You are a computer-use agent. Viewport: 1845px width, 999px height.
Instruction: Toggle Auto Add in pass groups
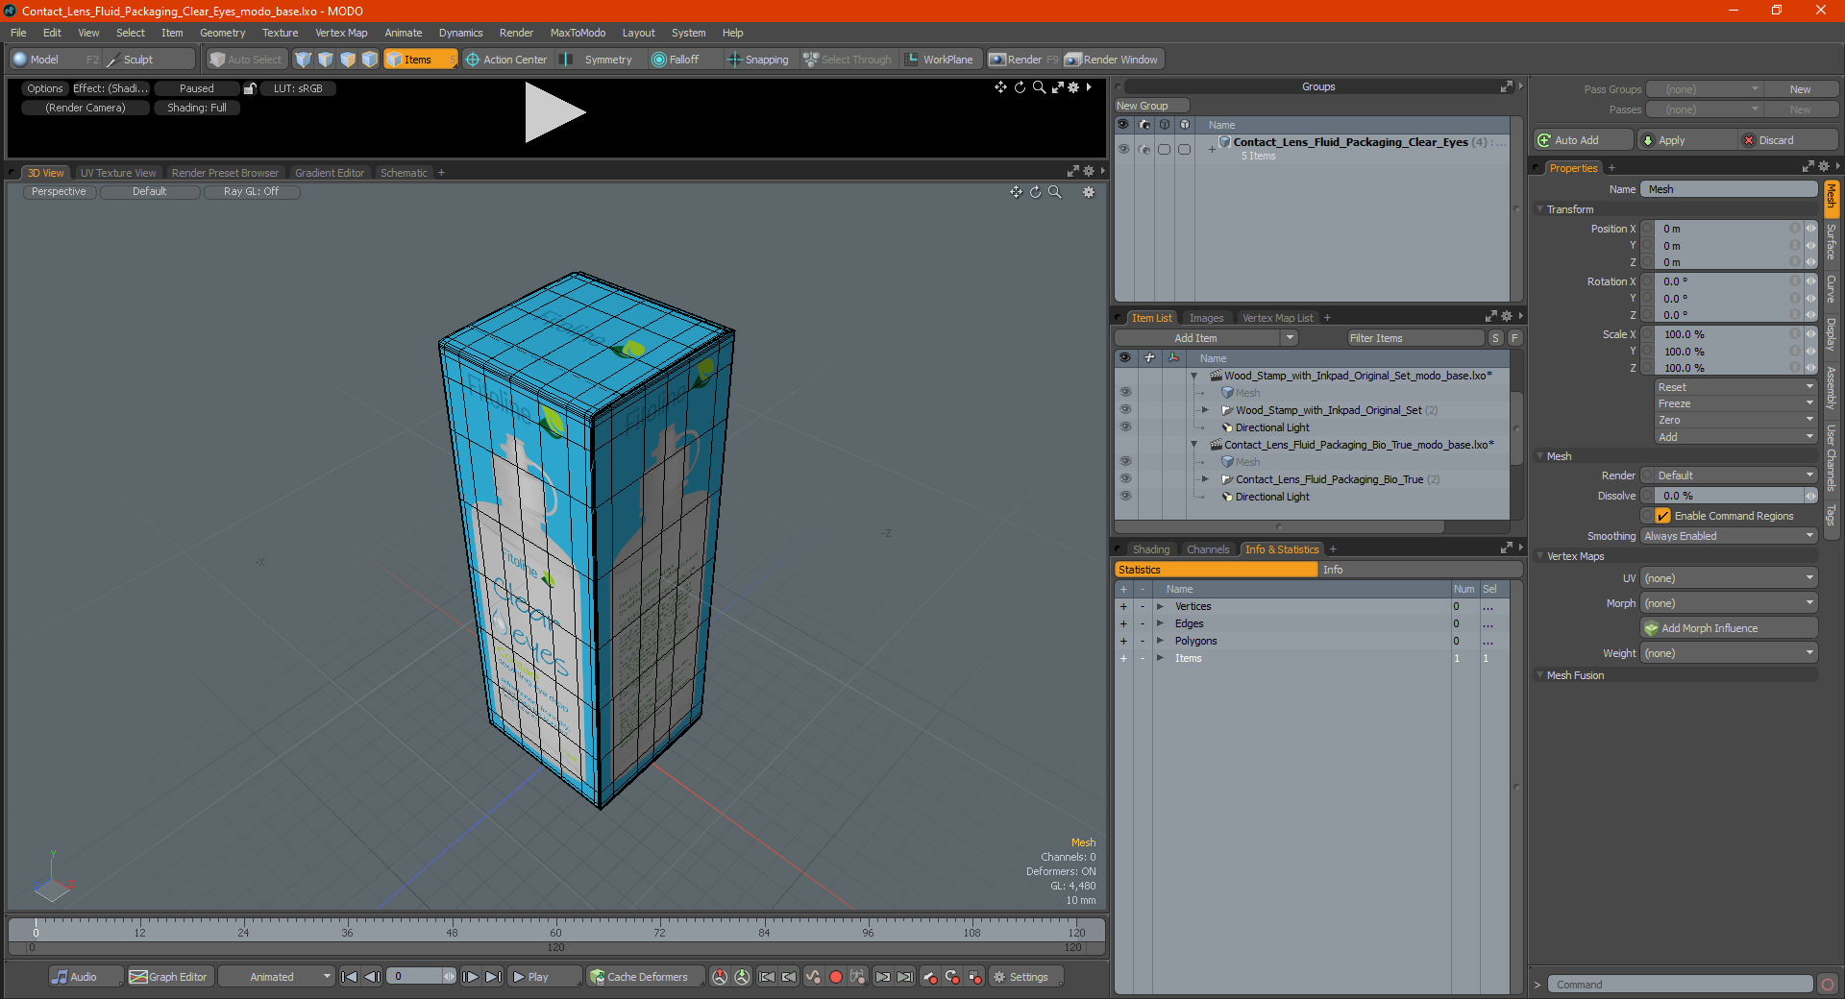click(x=1584, y=140)
